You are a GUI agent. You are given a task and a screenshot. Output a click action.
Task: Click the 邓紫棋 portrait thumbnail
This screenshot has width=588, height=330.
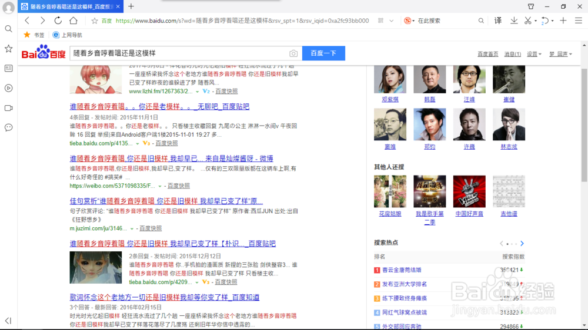coord(390,79)
